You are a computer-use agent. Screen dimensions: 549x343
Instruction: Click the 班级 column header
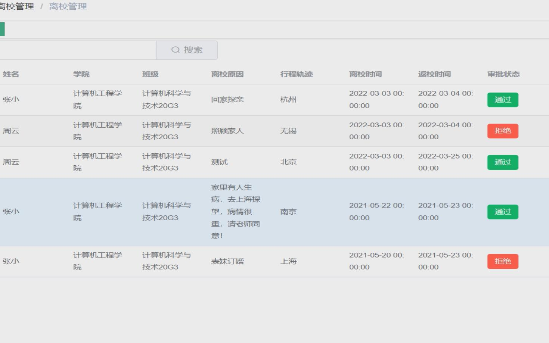(x=151, y=74)
